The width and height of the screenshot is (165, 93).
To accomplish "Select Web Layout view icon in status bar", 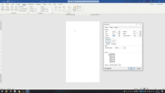I will pos(148,89).
